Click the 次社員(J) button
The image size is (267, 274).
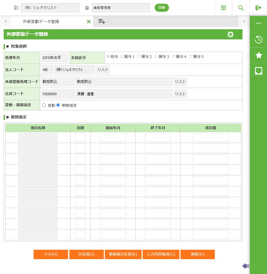(x=86, y=254)
